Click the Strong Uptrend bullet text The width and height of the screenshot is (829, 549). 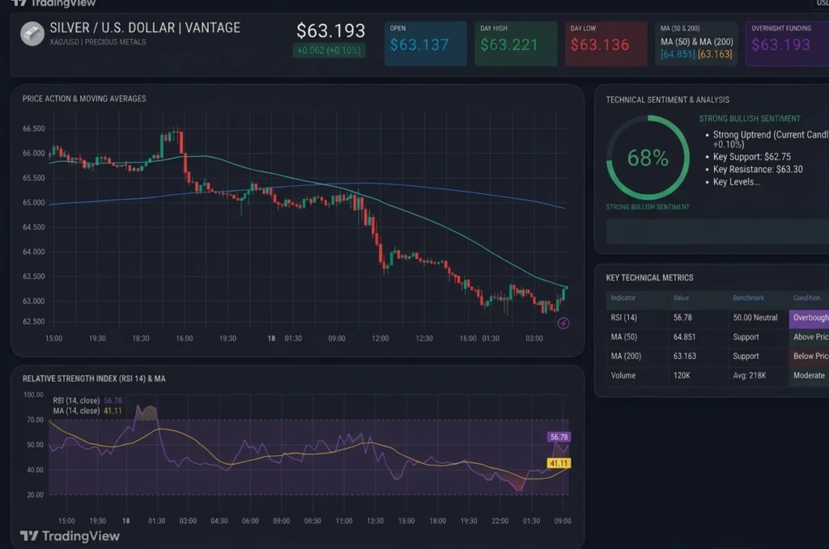[x=771, y=139]
